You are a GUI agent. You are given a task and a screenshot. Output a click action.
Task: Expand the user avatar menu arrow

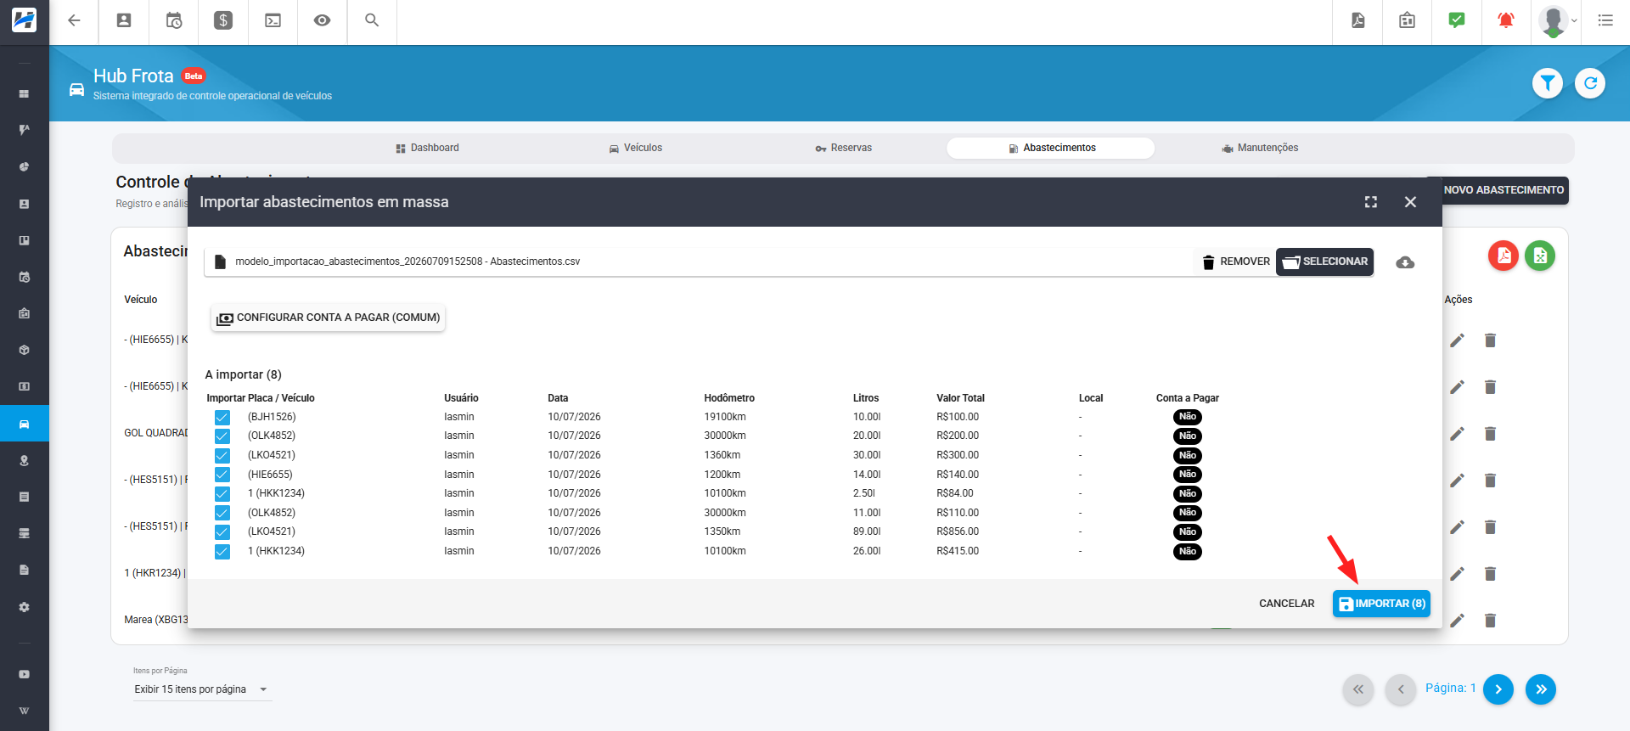point(1574,21)
